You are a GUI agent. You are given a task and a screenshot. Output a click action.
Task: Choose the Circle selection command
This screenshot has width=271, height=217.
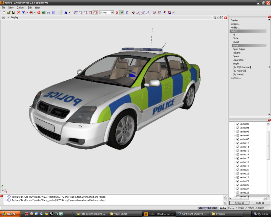[235, 38]
